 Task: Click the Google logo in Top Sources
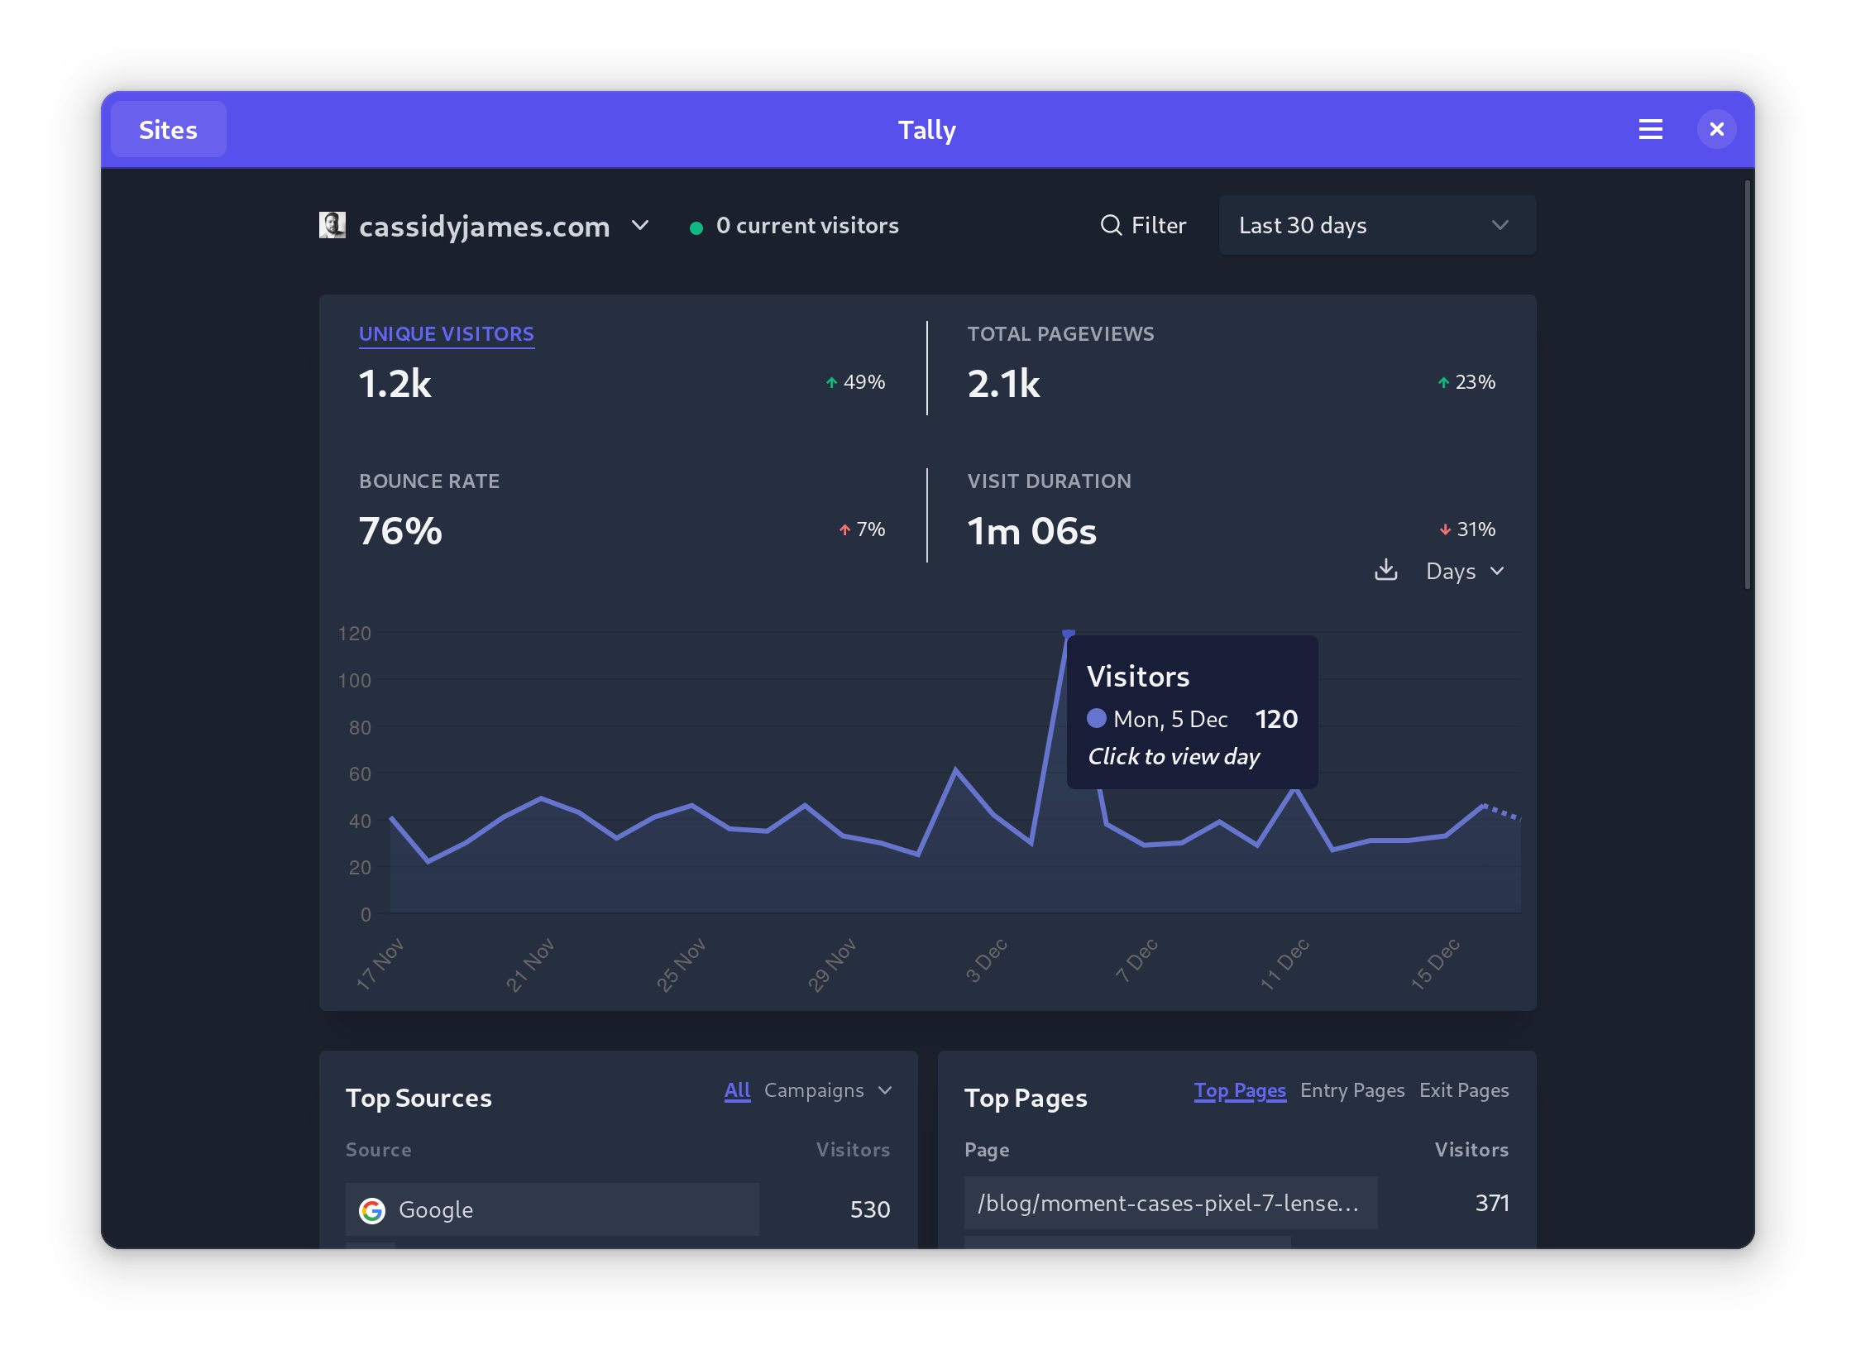coord(372,1210)
